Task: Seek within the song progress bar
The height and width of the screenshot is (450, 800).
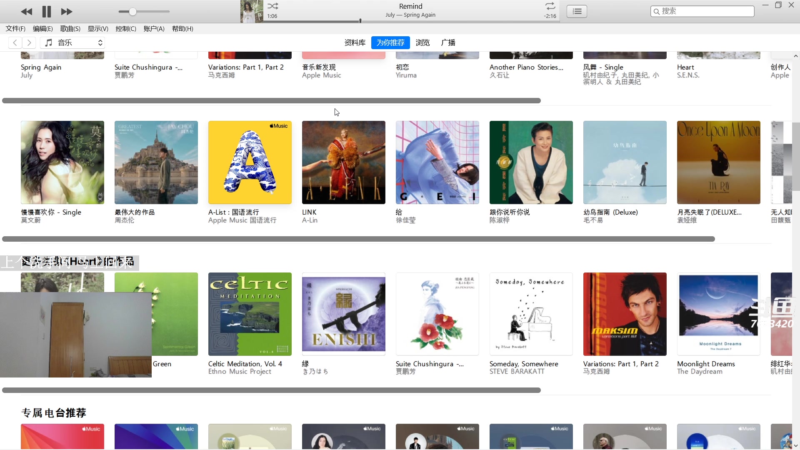Action: 410,21
